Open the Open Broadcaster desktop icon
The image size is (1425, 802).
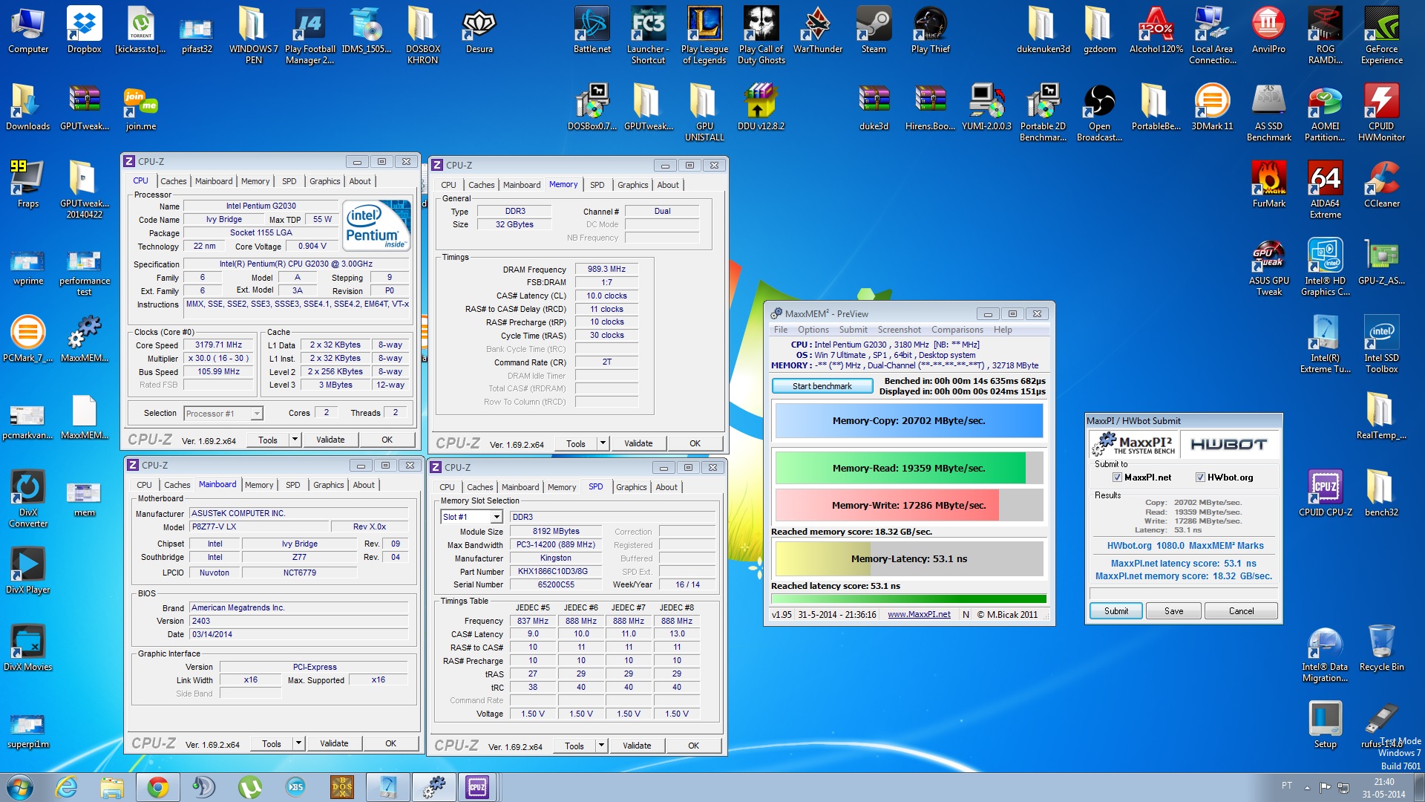click(x=1099, y=112)
